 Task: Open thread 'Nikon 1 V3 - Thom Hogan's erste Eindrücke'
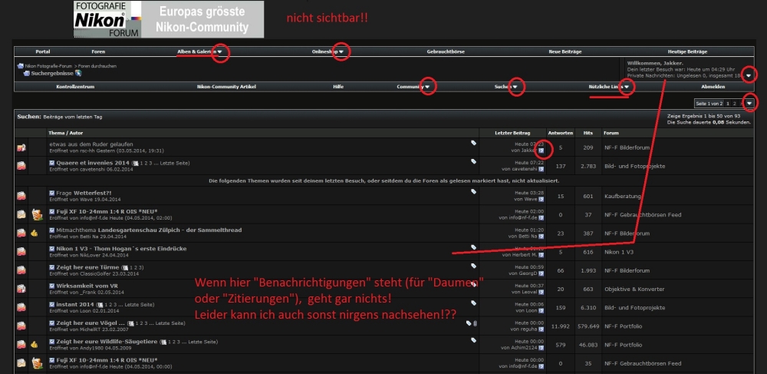pos(121,249)
